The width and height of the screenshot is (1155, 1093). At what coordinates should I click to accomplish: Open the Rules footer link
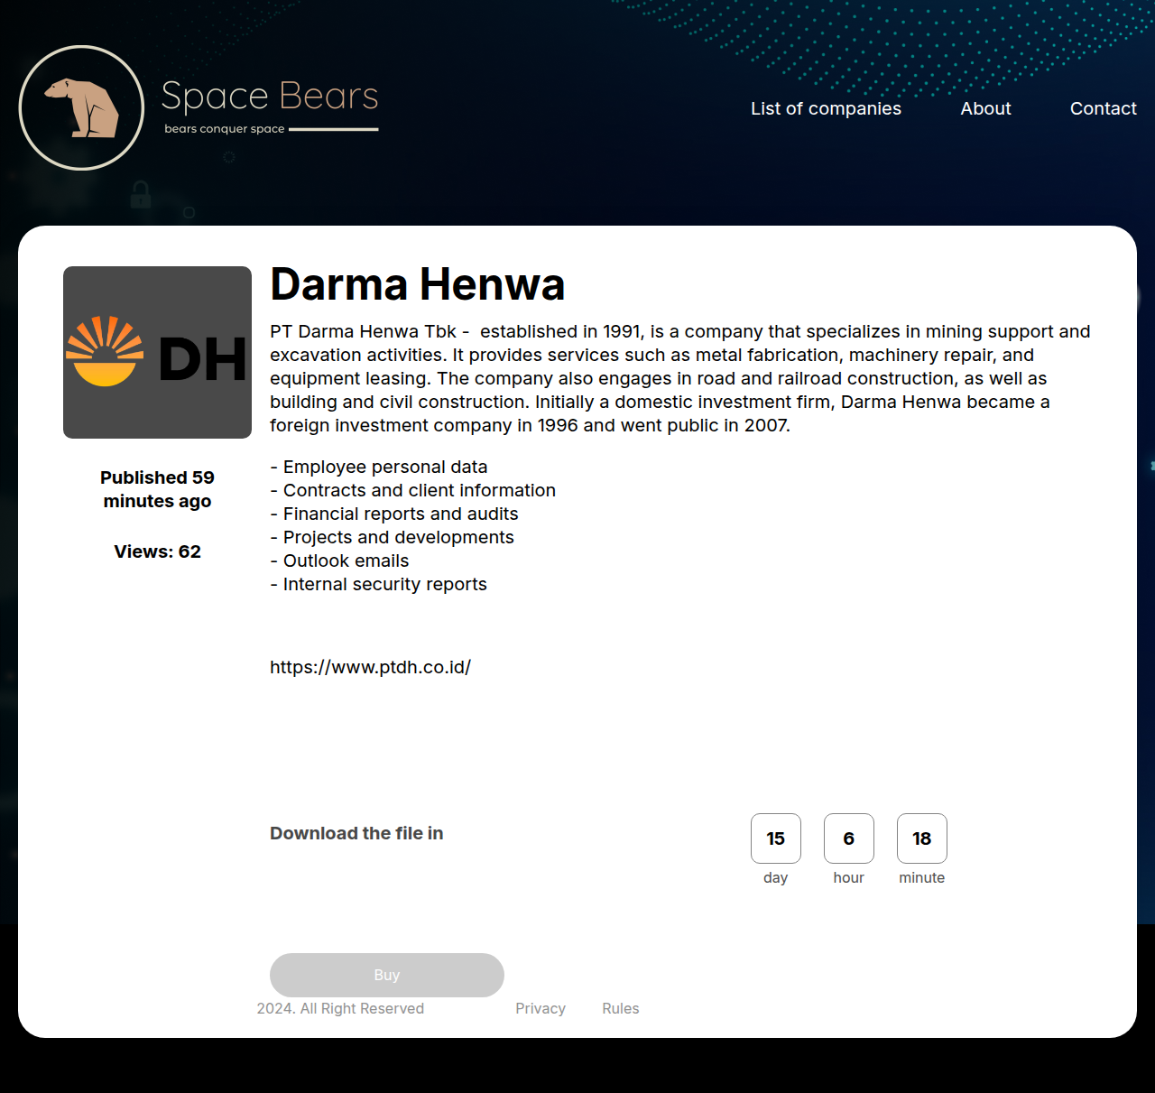click(x=620, y=1008)
